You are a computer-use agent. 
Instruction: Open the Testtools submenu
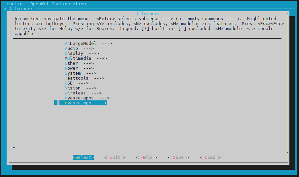[x=84, y=78]
